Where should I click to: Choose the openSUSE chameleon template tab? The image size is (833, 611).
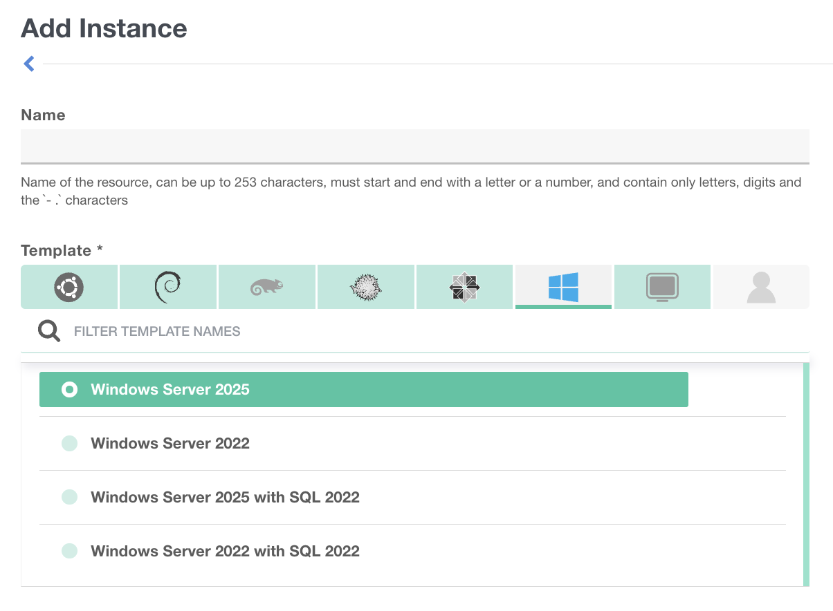[267, 287]
